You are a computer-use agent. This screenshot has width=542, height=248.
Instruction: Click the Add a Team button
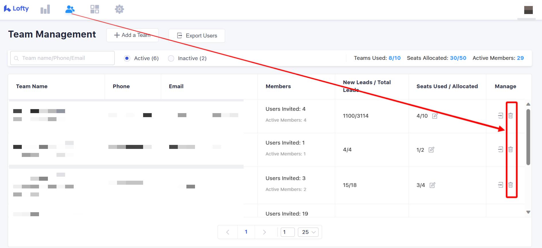132,35
